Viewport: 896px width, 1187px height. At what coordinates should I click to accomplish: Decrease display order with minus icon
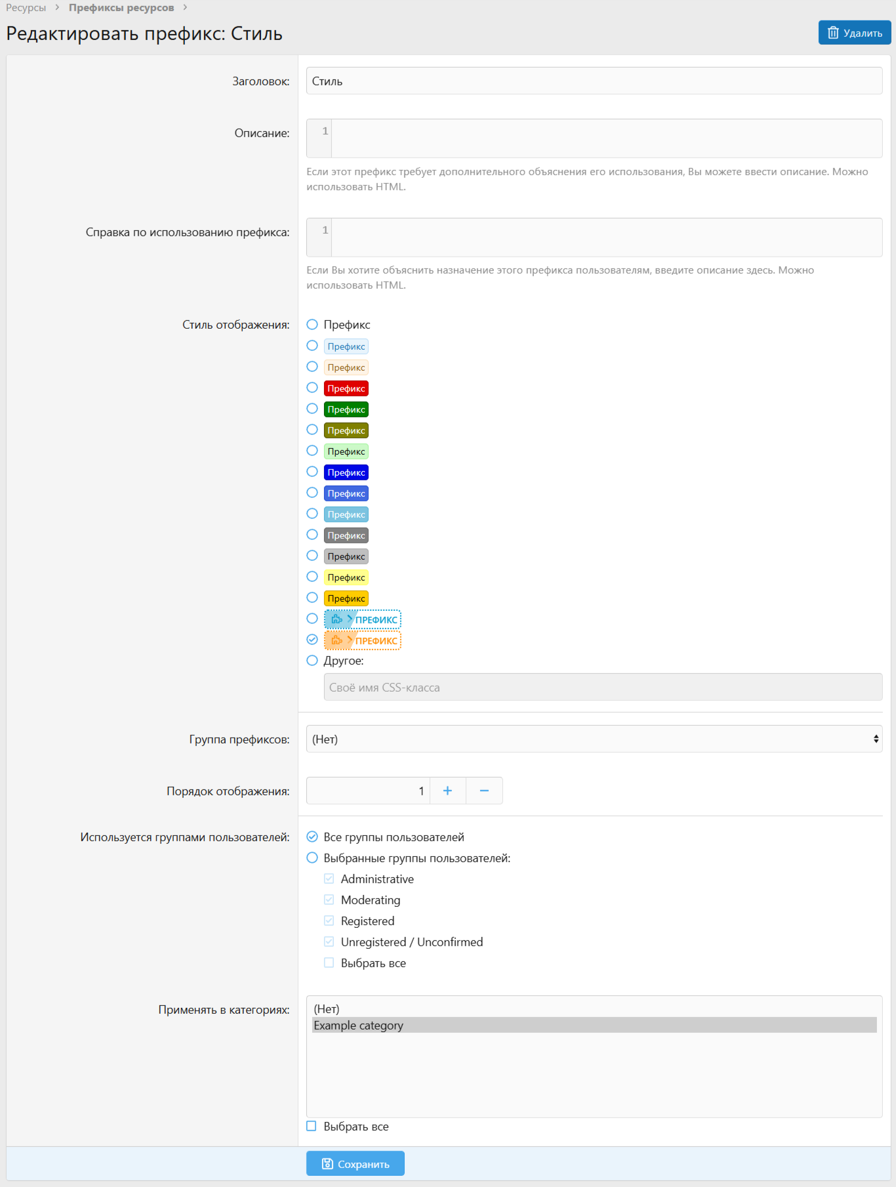484,791
